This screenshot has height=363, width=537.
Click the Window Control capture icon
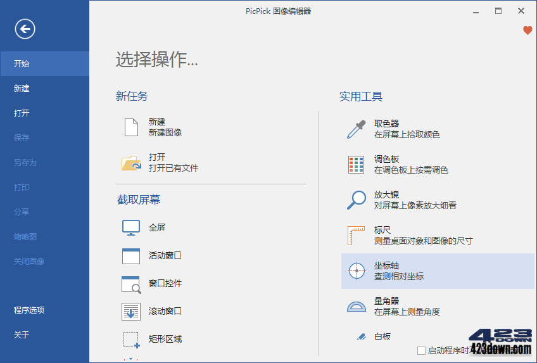(131, 284)
